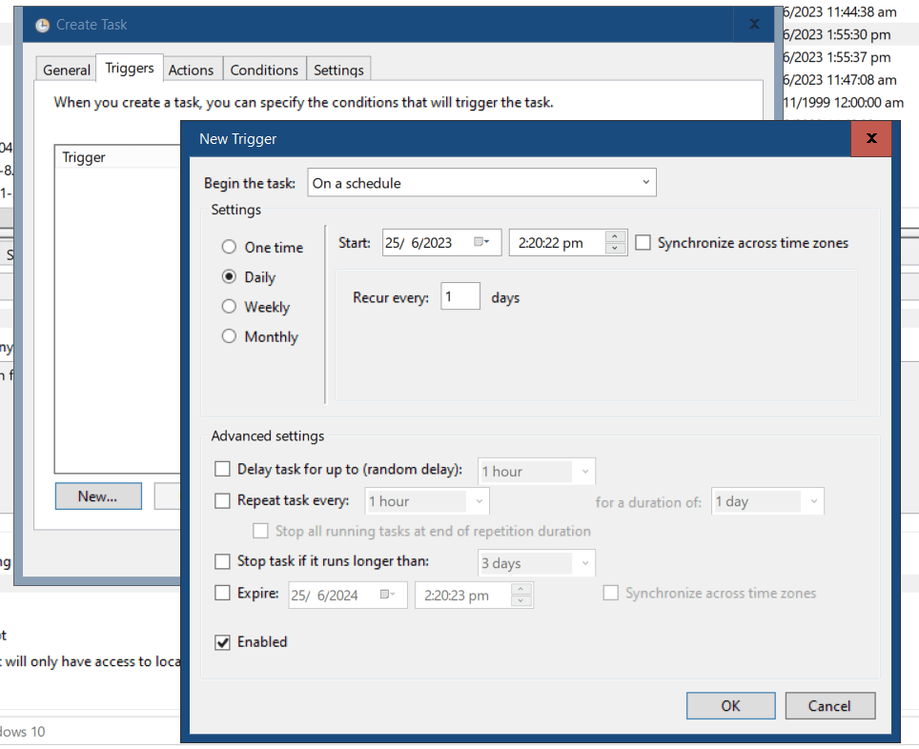Select the Monthly schedule option
The width and height of the screenshot is (919, 749).
[229, 336]
